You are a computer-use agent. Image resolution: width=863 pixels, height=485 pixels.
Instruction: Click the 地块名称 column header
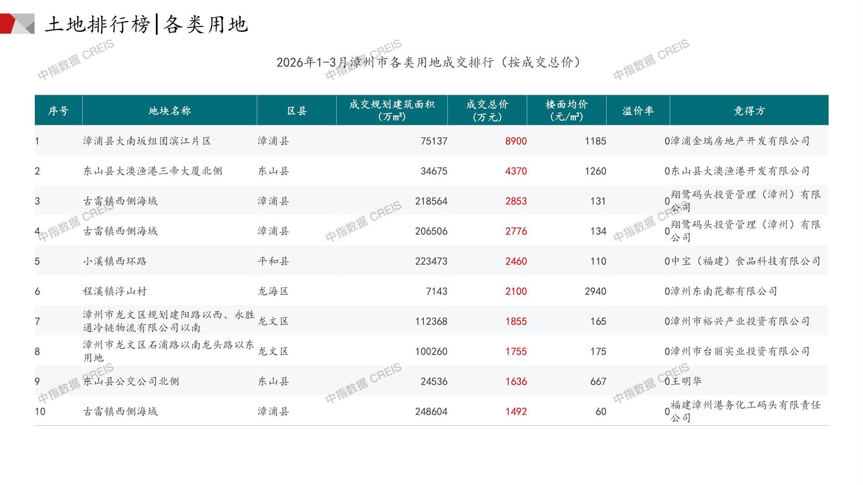[x=170, y=111]
